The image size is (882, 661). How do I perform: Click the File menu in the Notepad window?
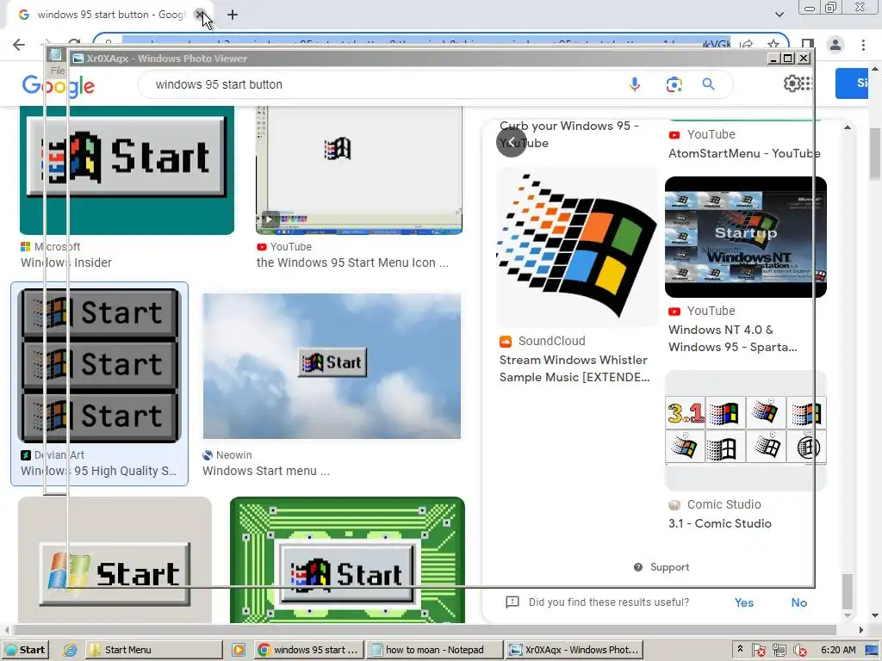tap(58, 71)
